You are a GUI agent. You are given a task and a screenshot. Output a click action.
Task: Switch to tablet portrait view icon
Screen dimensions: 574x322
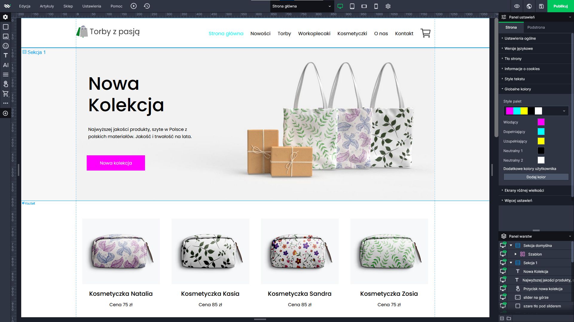pyautogui.click(x=352, y=6)
